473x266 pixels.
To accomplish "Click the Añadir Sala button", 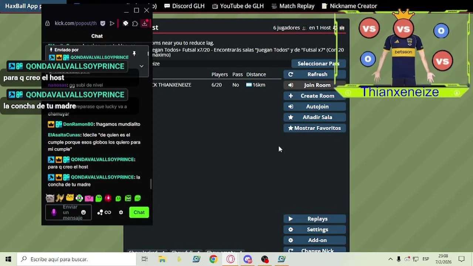I will coord(314,117).
